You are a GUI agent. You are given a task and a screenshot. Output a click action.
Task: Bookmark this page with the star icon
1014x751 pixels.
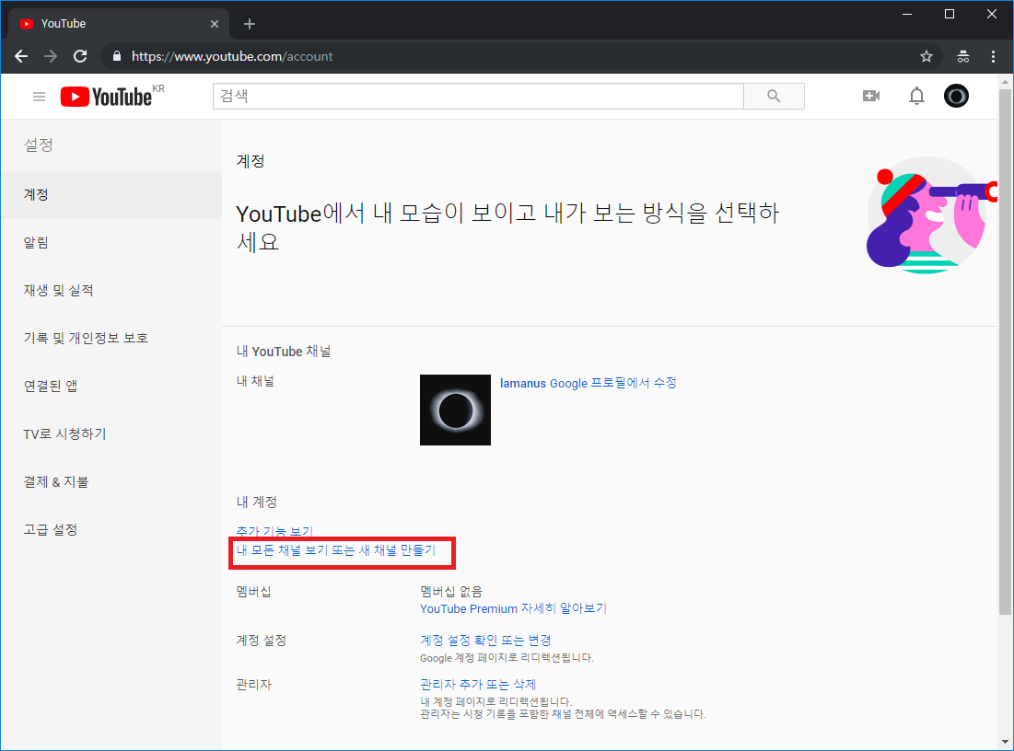click(x=927, y=56)
